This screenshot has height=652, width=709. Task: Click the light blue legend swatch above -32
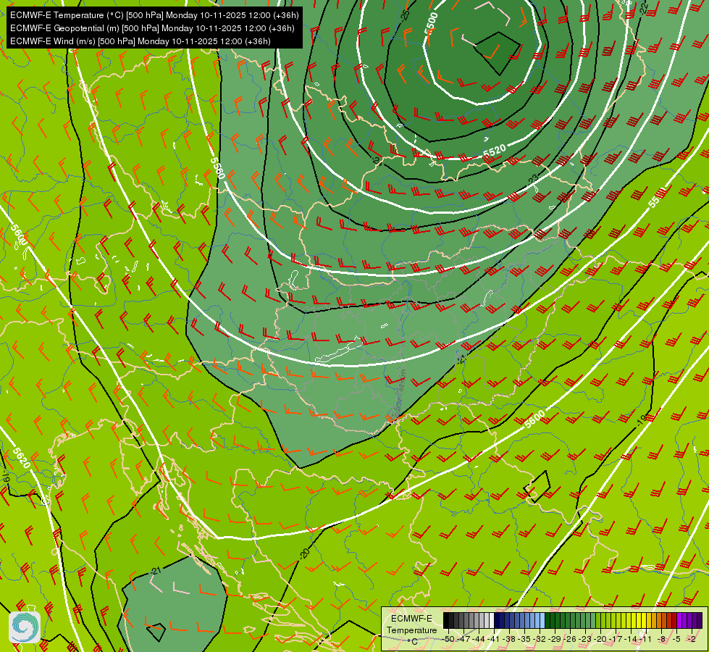[542, 620]
